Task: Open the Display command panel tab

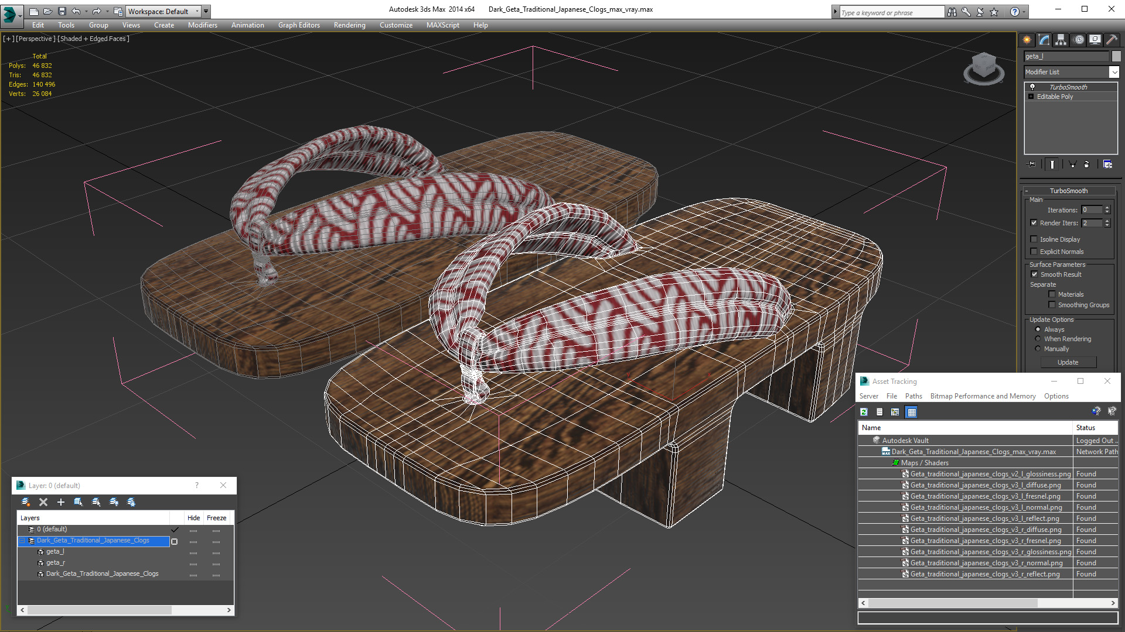Action: pyautogui.click(x=1095, y=40)
